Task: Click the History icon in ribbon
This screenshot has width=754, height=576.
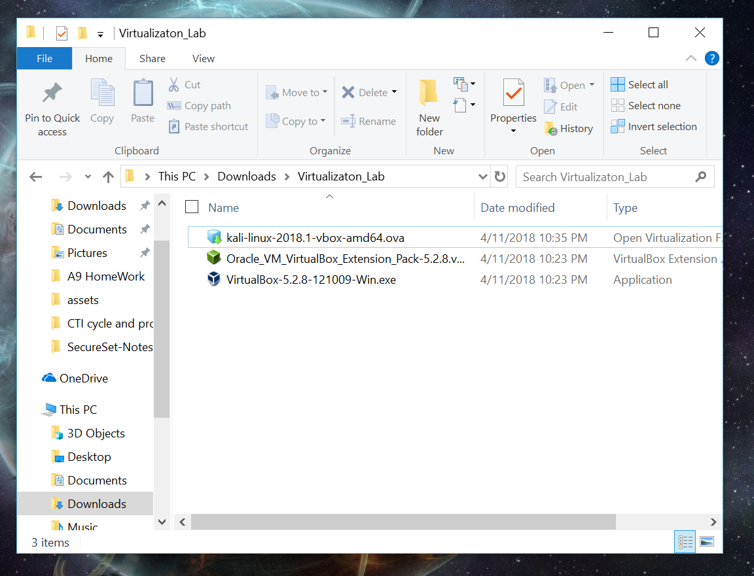Action: pos(551,129)
